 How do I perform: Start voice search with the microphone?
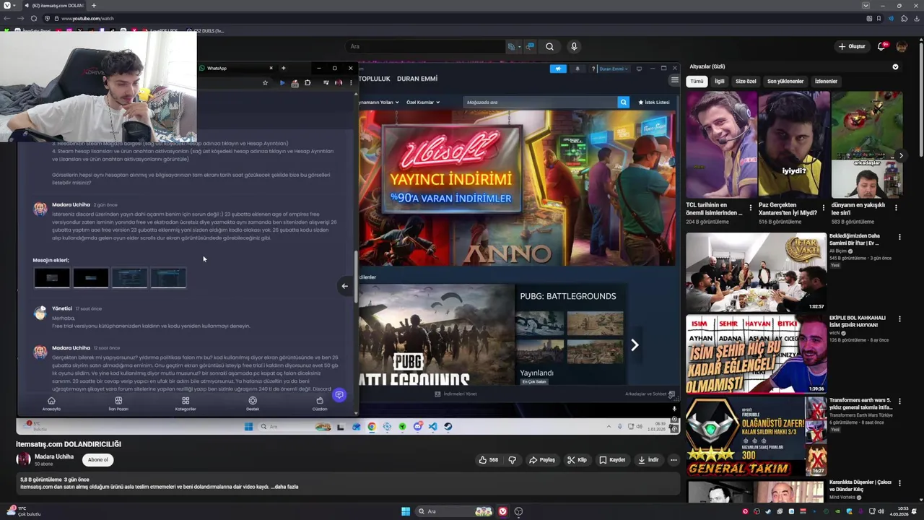574,46
